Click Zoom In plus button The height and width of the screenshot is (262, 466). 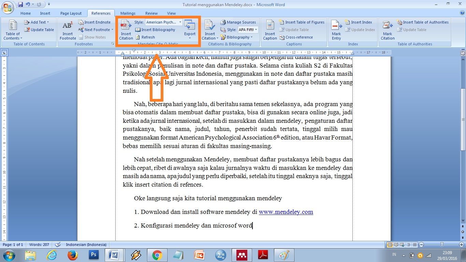point(462,245)
